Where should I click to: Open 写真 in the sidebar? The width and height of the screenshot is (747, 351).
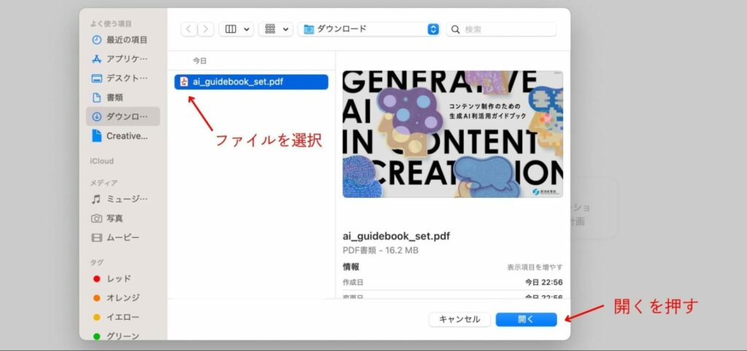tap(123, 218)
